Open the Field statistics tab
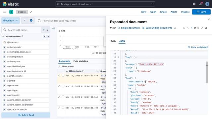Viewport: 212px width, 119px height. [x=80, y=61]
